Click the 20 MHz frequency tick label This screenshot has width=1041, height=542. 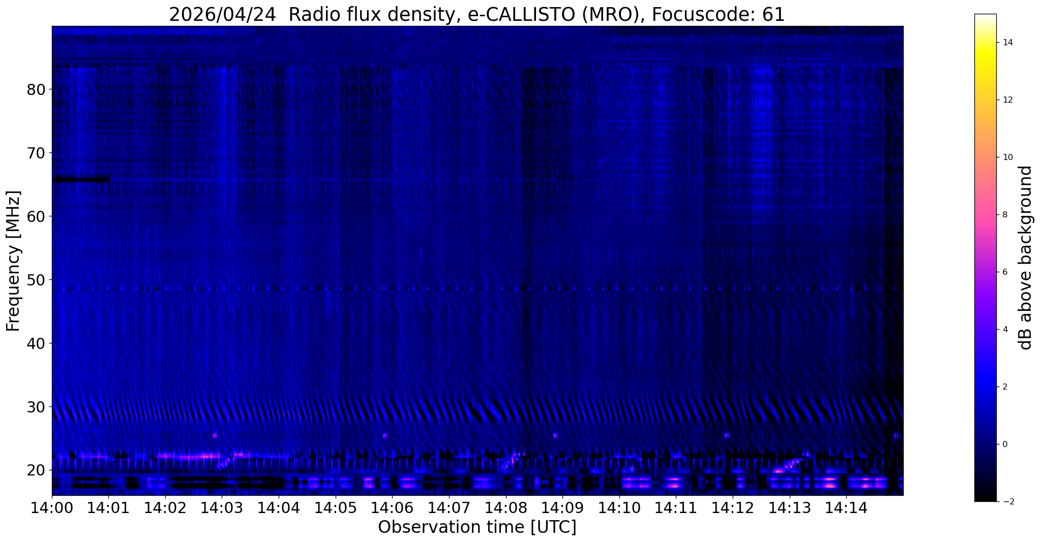tap(36, 470)
